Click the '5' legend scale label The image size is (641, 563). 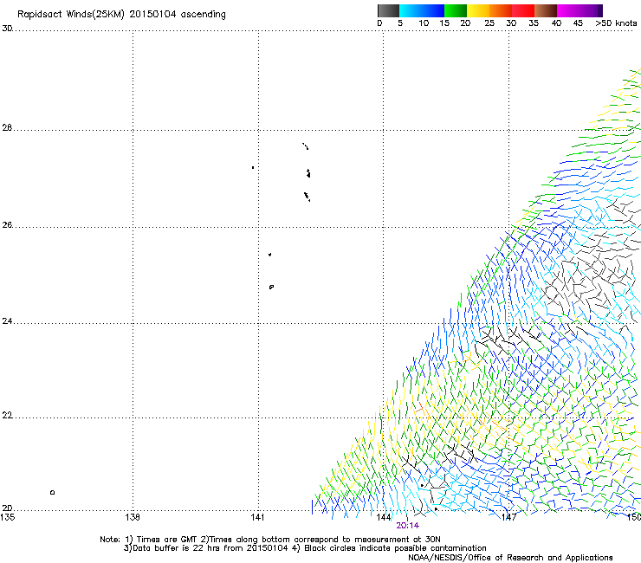pyautogui.click(x=400, y=23)
